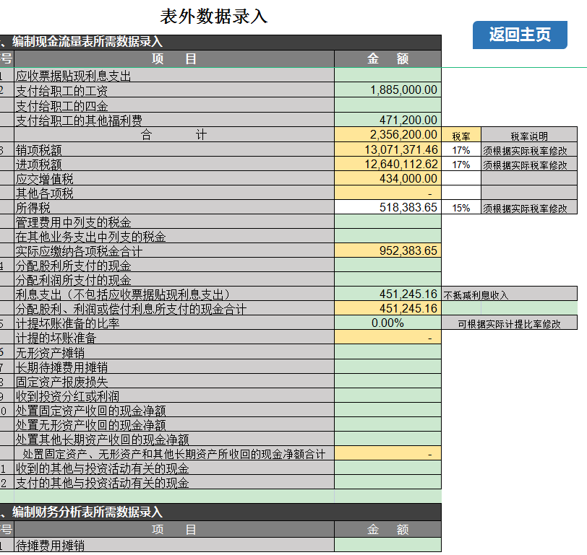Screen dimensions: 587x555
Task: Click the second 金额 column header
Action: click(x=387, y=529)
